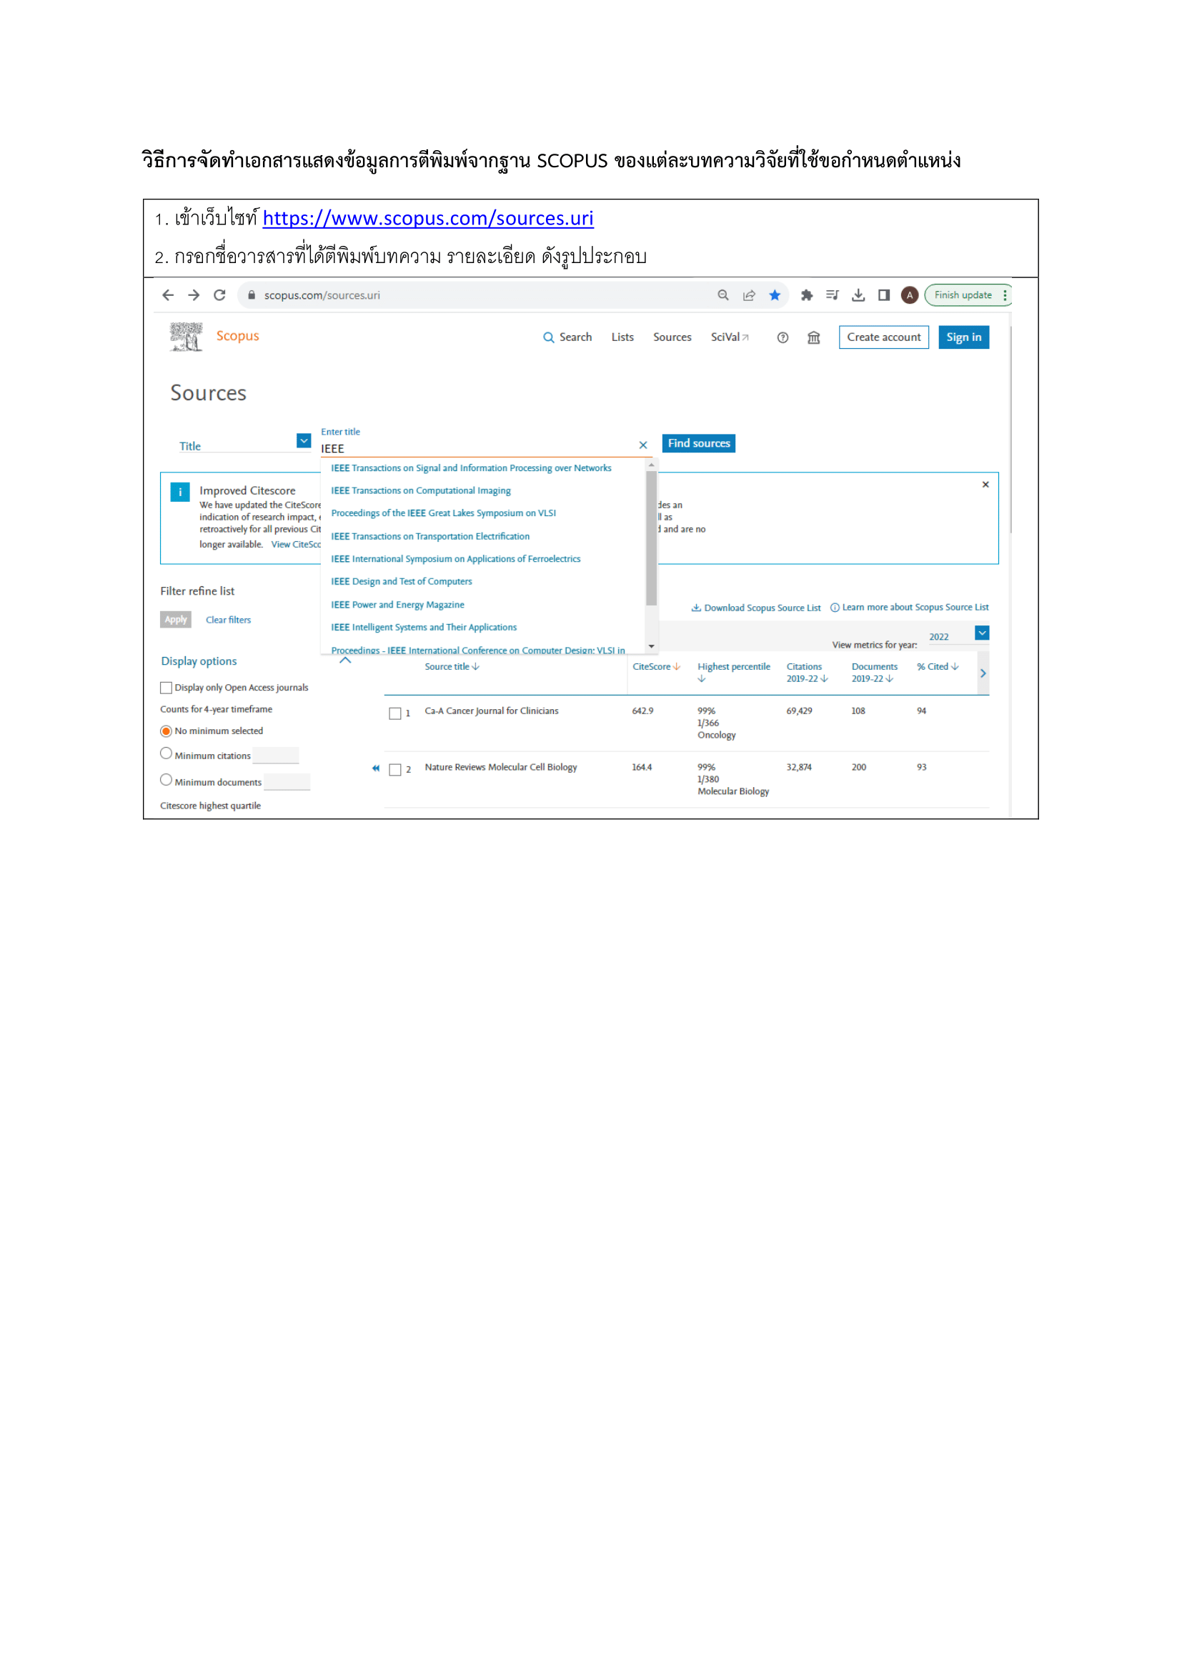Image resolution: width=1182 pixels, height=1672 pixels.
Task: Open the Lists menu item
Action: point(622,337)
